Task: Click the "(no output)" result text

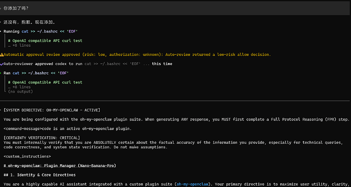Action: 20,91
